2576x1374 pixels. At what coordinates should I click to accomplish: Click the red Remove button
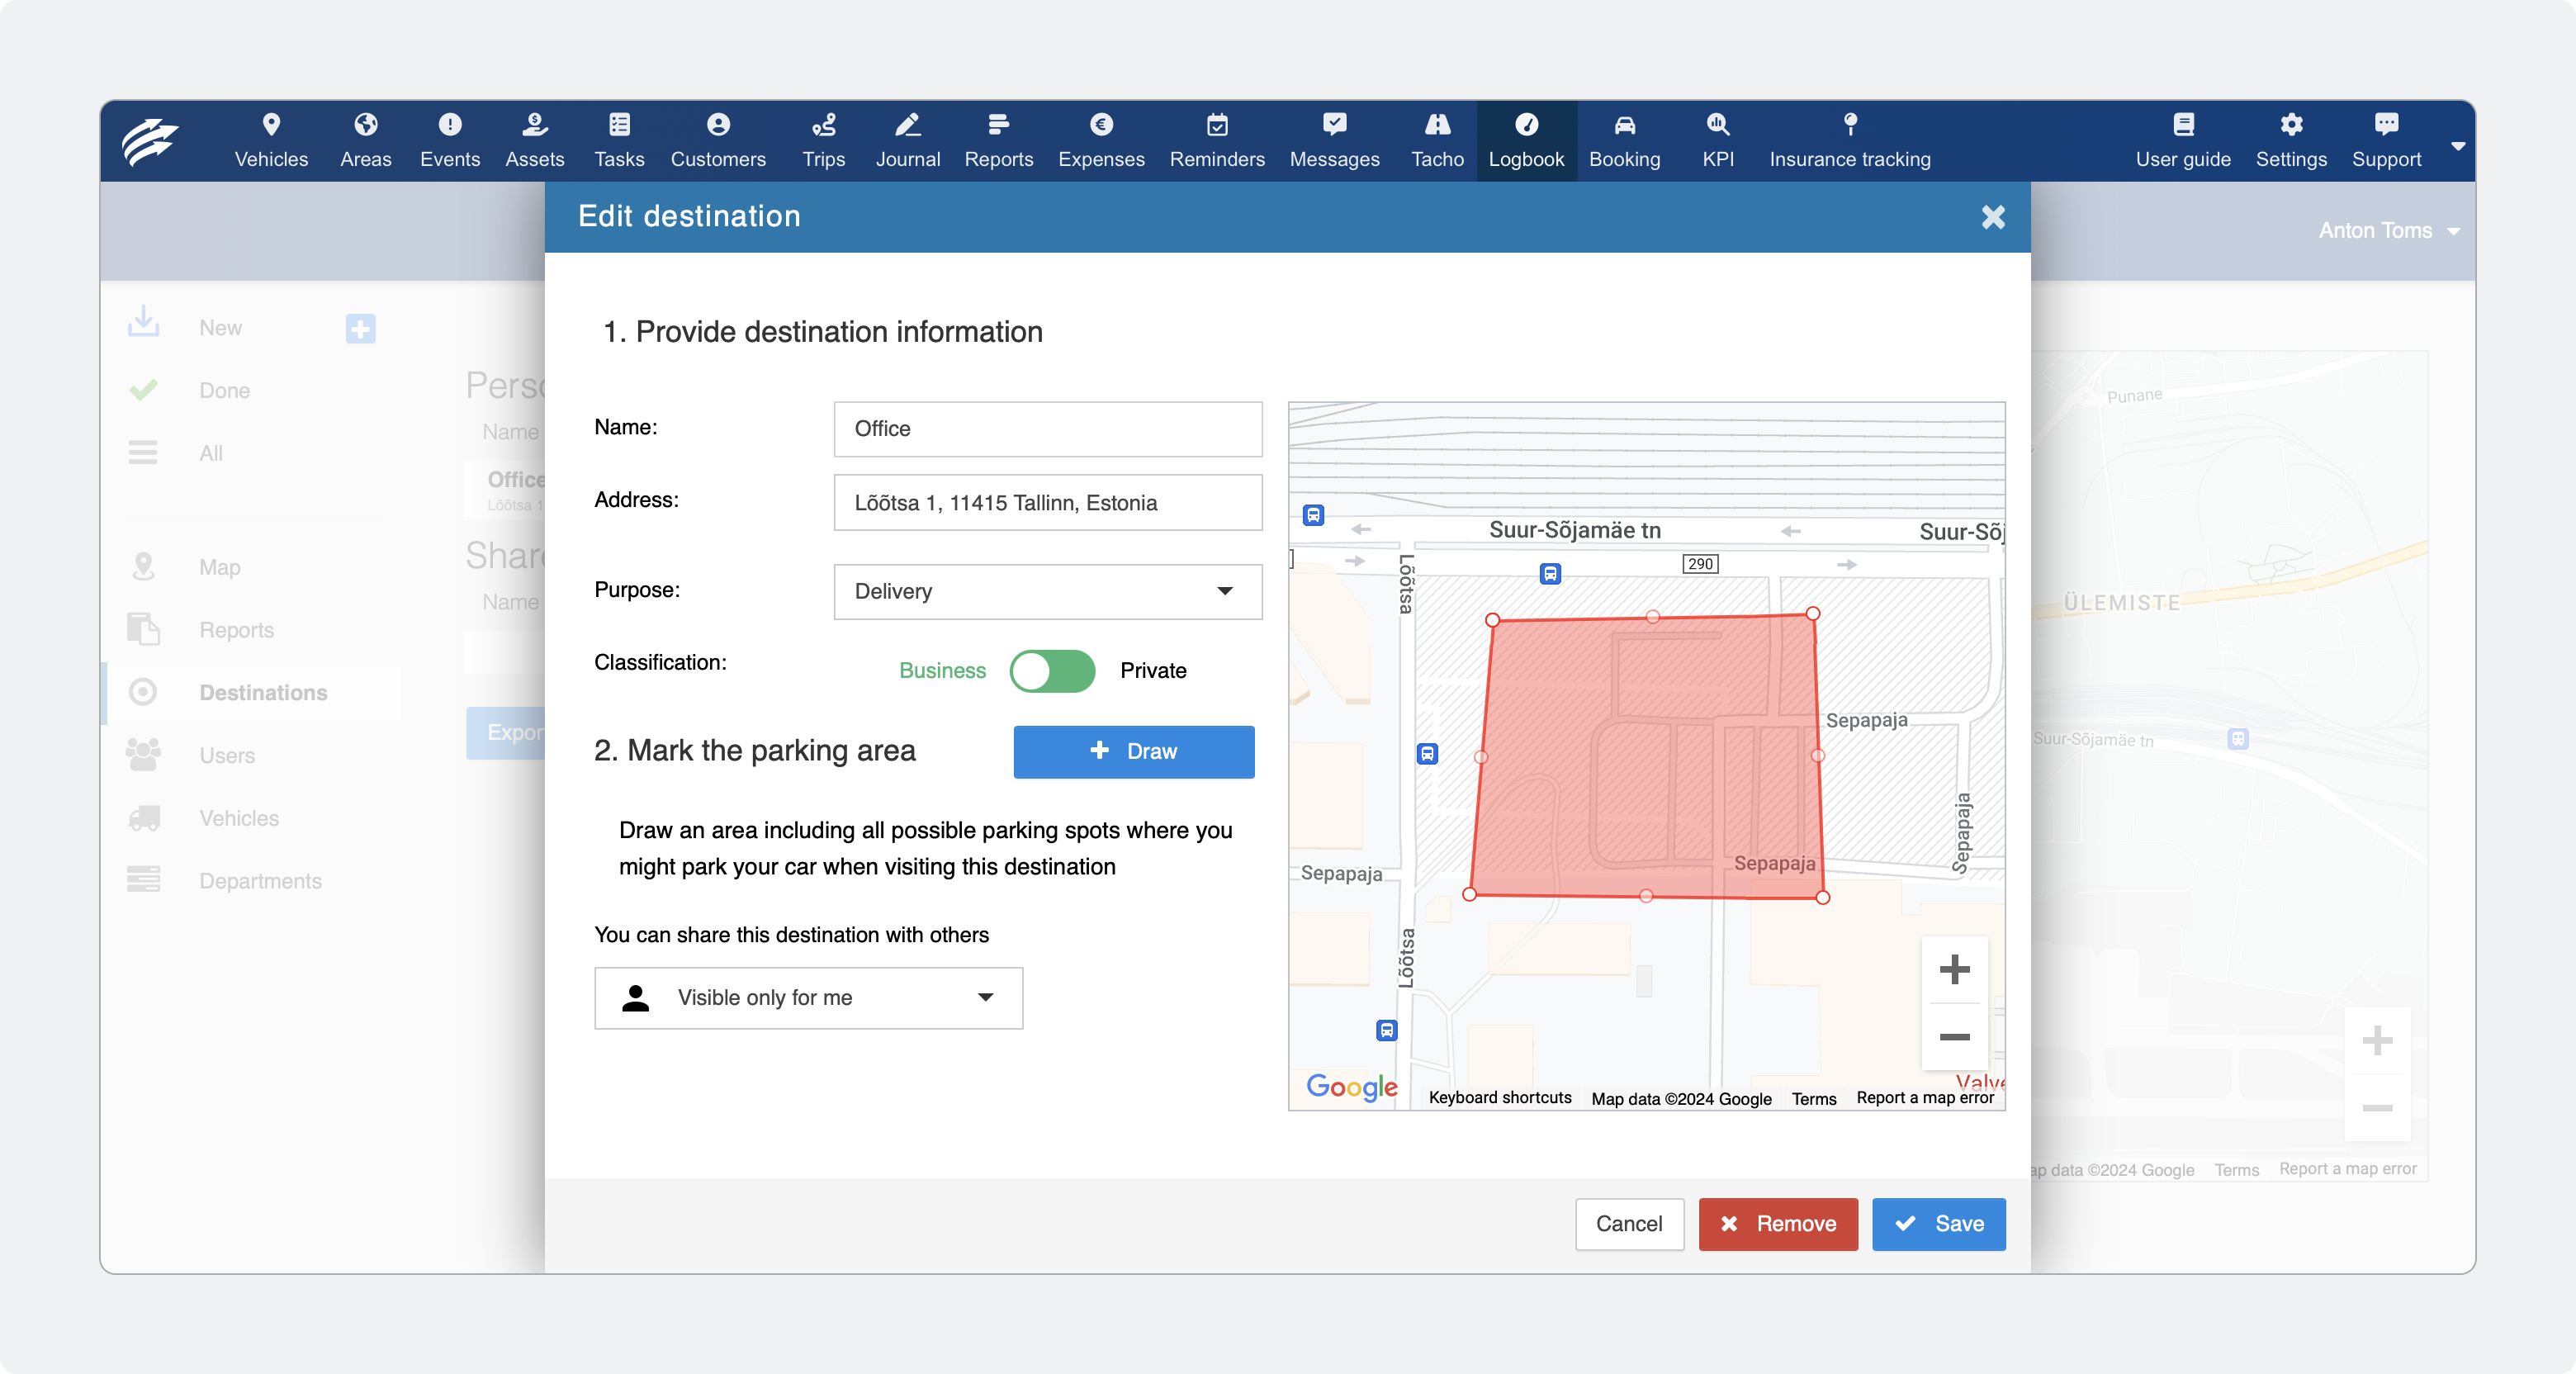(1778, 1224)
